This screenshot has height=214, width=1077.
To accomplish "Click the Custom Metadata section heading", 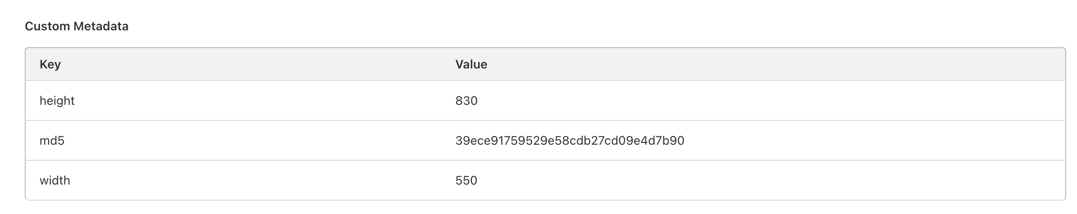I will [x=76, y=26].
